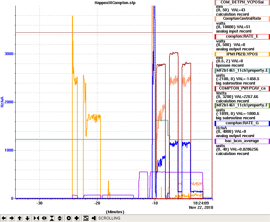Click the return-to-scrolling arrow icon
The image size is (270, 222).
(94, 218)
